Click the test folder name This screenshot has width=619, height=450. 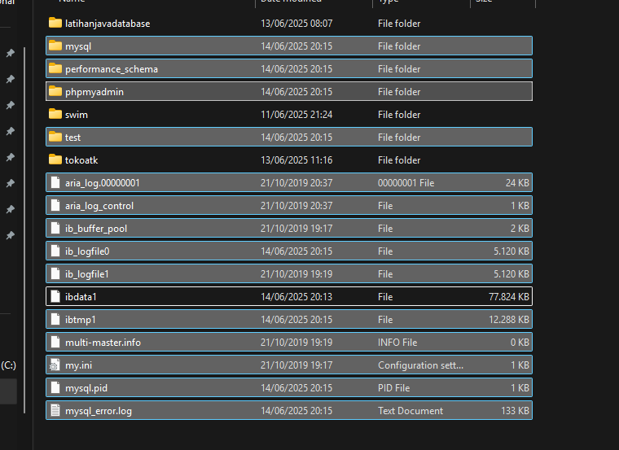coord(72,138)
